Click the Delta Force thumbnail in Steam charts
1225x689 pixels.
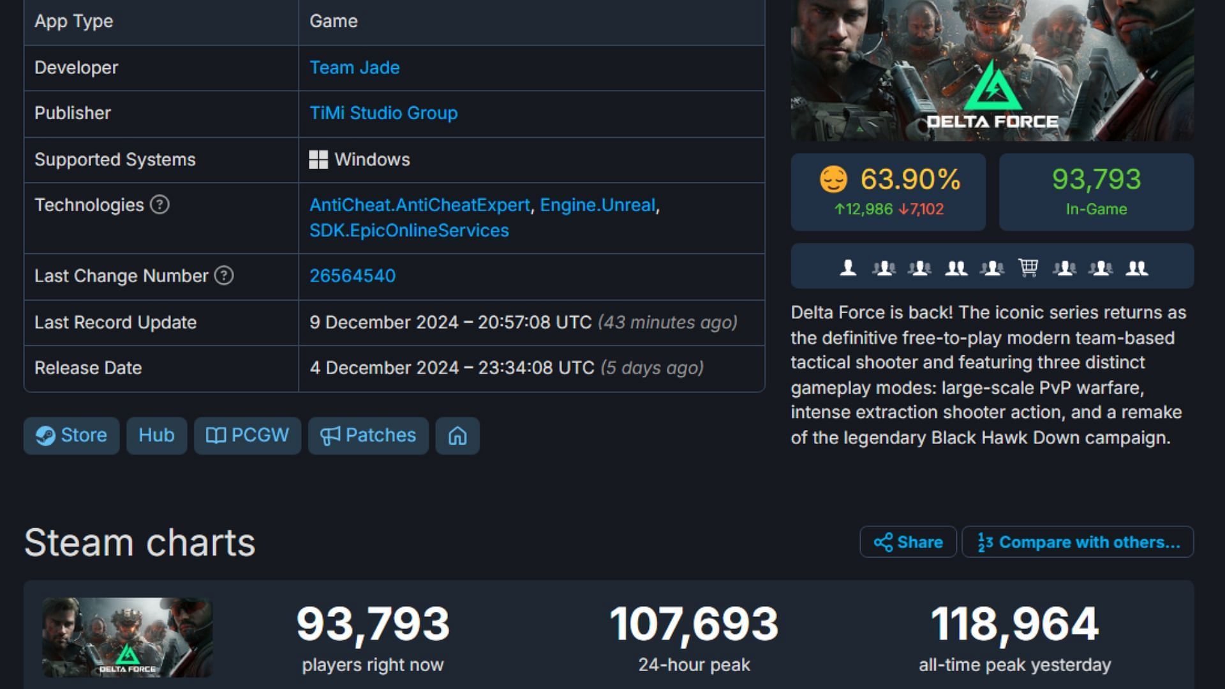click(x=128, y=637)
